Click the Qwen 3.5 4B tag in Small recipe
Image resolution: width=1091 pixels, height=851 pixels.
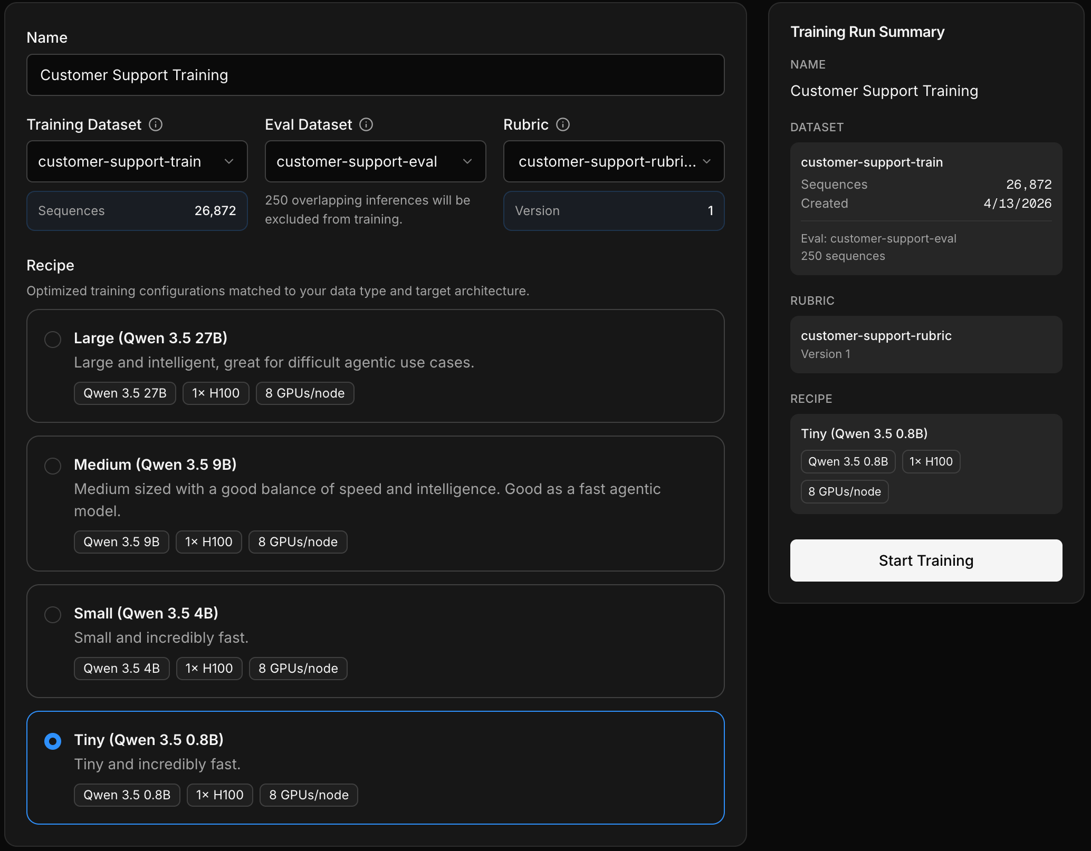(x=122, y=669)
